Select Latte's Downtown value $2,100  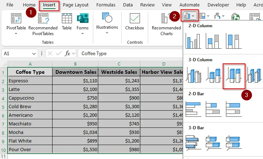[75, 90]
